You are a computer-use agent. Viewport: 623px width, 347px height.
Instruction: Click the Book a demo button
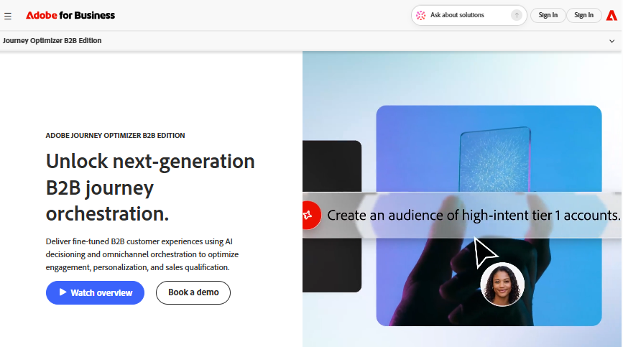click(193, 292)
